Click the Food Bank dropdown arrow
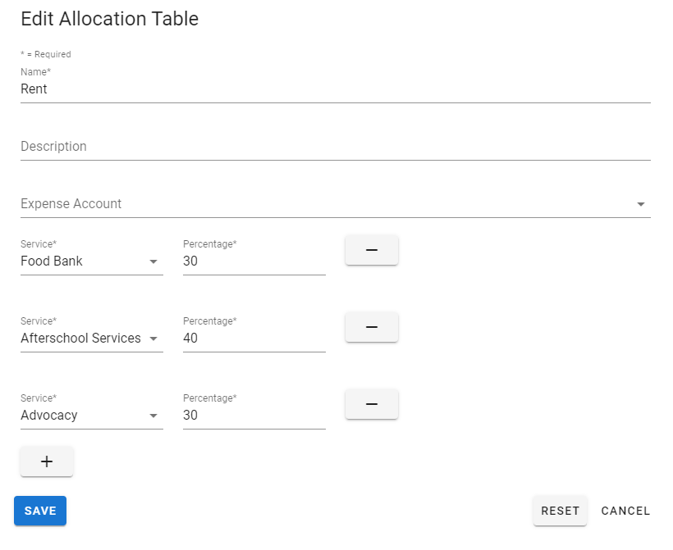The height and width of the screenshot is (550, 673). coord(153,261)
